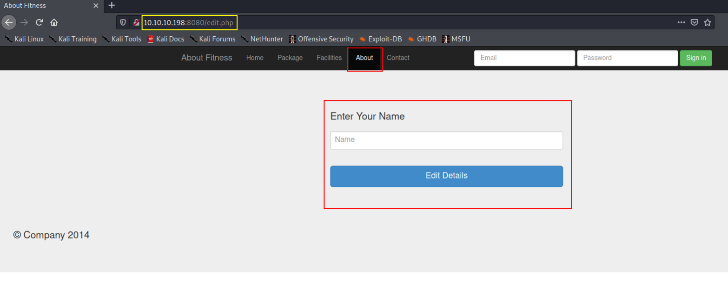Click the green Sign in button

(x=696, y=58)
